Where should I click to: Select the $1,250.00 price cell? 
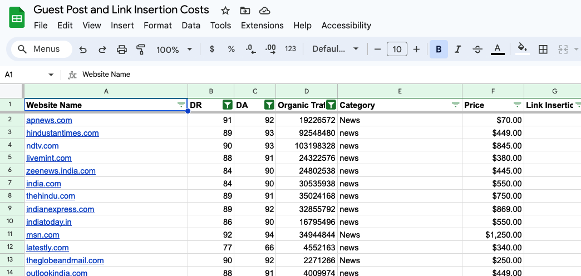[493, 235]
